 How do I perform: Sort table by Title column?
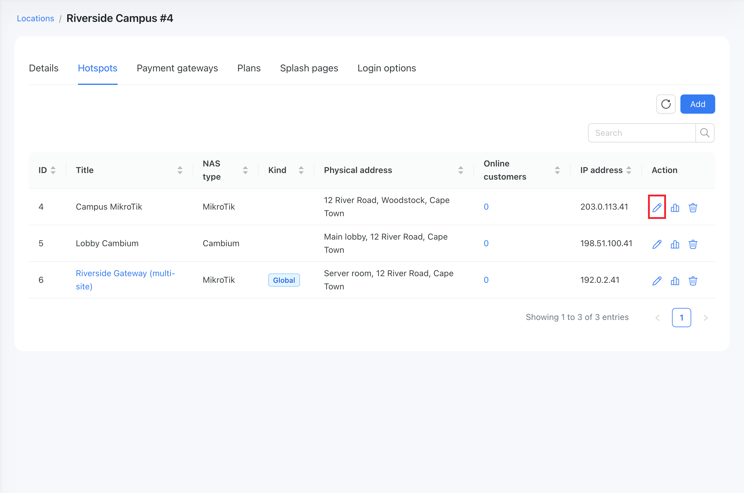pyautogui.click(x=180, y=170)
